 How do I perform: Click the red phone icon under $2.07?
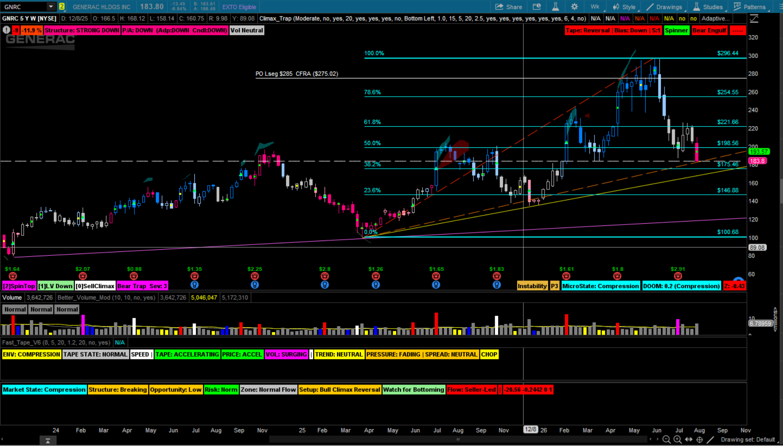click(x=82, y=276)
